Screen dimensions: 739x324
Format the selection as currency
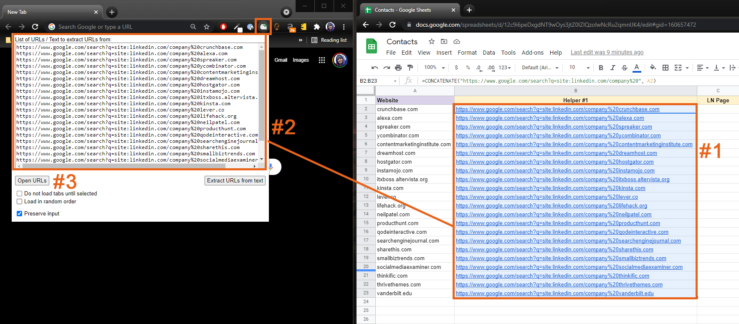click(456, 68)
